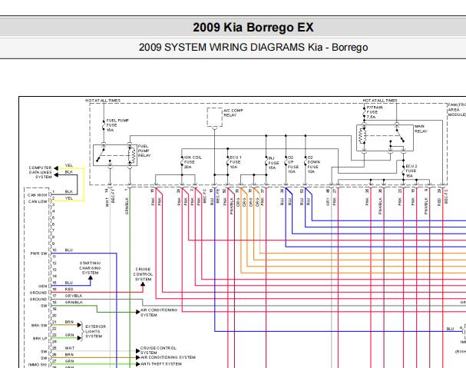
Task: Click the FUEL PUMP RELAY label
Action: click(144, 151)
